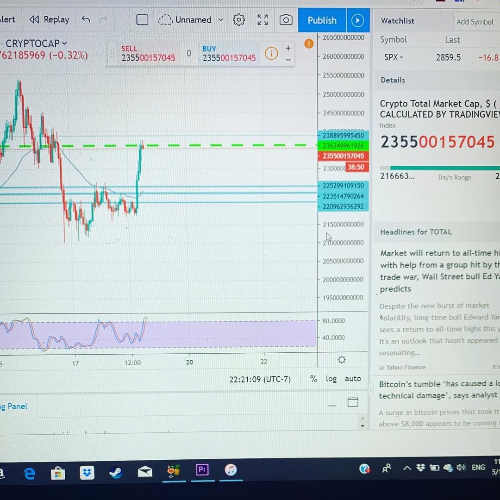Switch ENG input language in tray
This screenshot has height=500, width=500.
coord(478,468)
